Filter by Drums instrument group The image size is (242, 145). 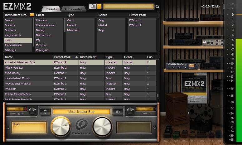click(18, 25)
